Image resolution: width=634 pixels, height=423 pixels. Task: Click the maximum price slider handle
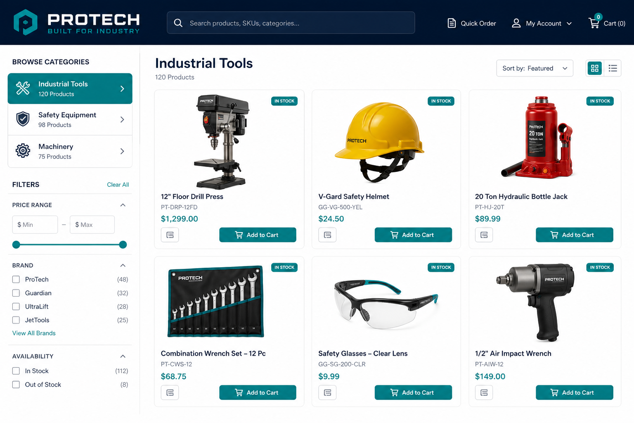[x=123, y=245]
